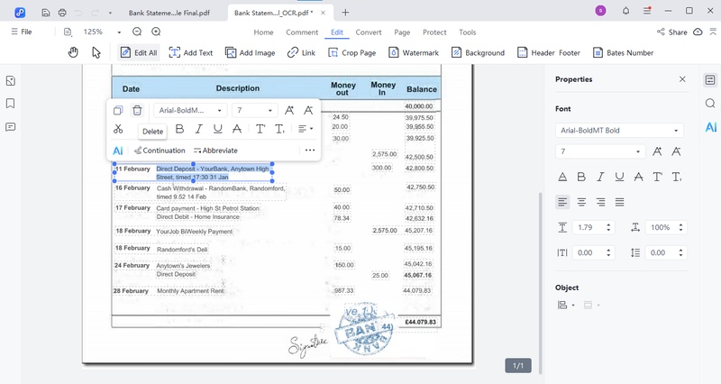The height and width of the screenshot is (384, 721).
Task: Toggle Bold in the Properties panel
Action: click(581, 177)
